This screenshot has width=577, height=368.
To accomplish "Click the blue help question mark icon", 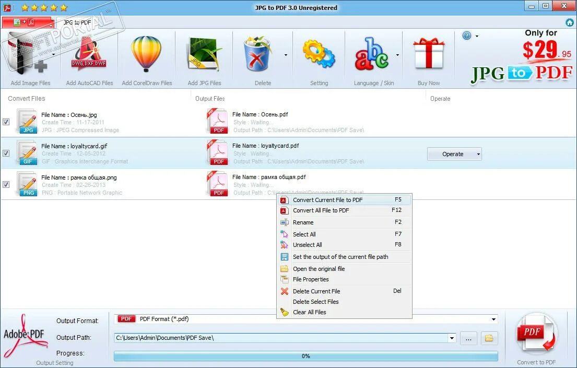I will pyautogui.click(x=467, y=35).
